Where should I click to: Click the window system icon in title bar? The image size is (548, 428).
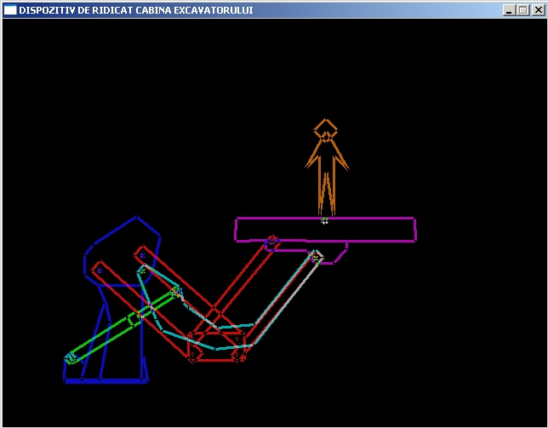[x=10, y=9]
